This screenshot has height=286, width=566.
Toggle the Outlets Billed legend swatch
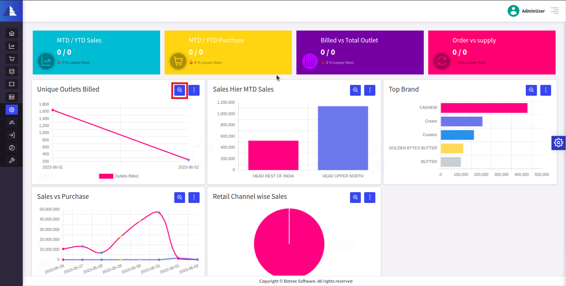[106, 176]
